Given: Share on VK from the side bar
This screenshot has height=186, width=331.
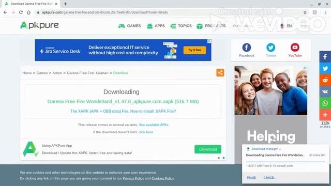Looking at the screenshot, I should click(x=325, y=91).
